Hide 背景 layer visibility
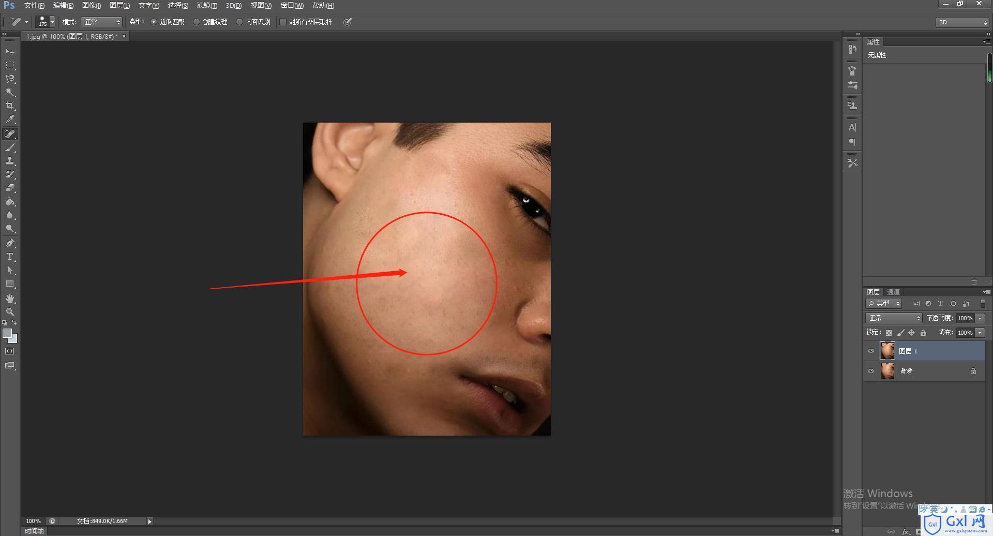Screen dimensions: 993x536 click(871, 371)
